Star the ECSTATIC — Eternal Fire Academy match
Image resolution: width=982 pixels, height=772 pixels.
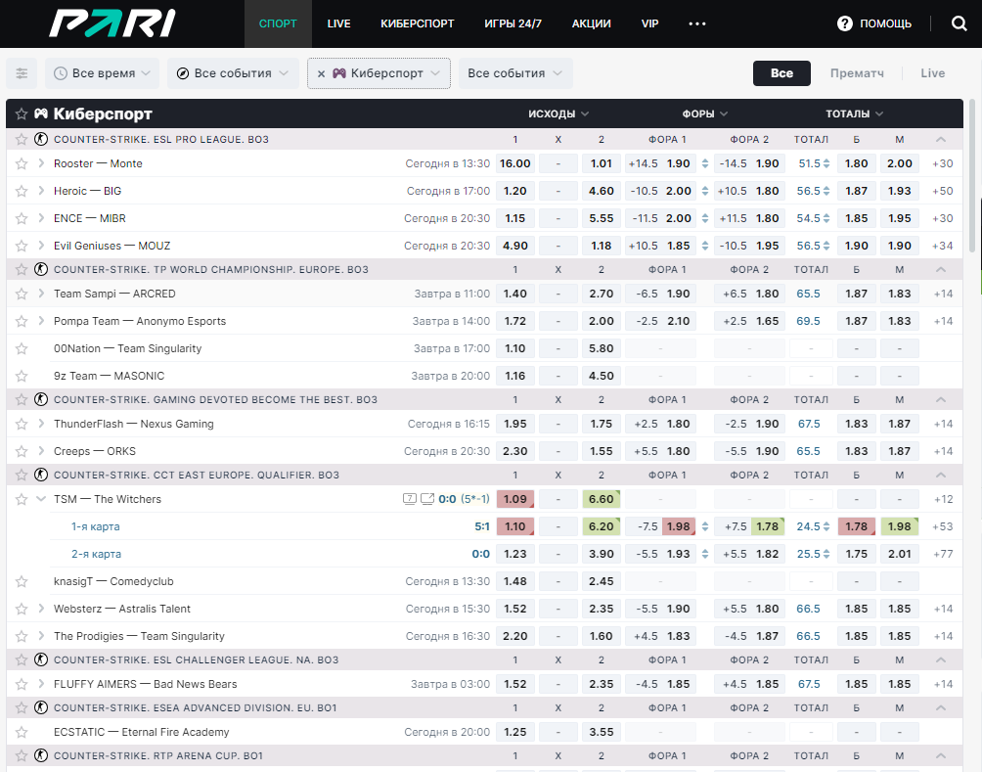coord(22,732)
